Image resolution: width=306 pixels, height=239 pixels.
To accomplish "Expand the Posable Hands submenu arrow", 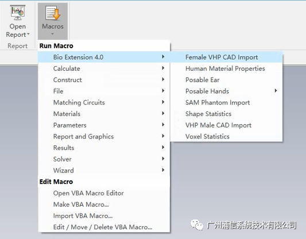I will [x=276, y=91].
